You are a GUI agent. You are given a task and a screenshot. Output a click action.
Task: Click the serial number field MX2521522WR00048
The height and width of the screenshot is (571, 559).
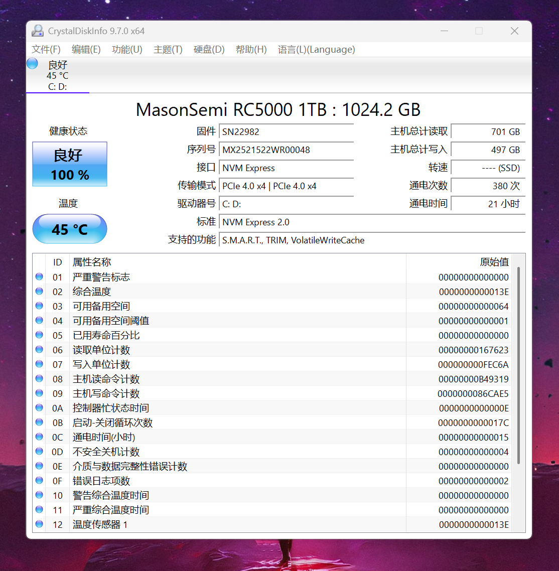[286, 150]
